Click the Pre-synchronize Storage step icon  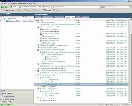pyautogui.click(x=38, y=22)
